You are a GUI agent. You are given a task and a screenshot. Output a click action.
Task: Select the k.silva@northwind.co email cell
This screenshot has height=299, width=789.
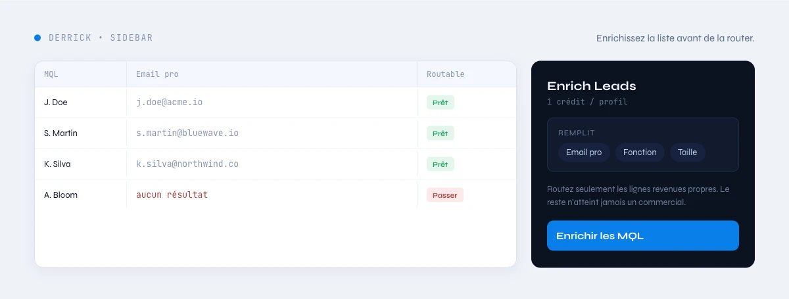pyautogui.click(x=272, y=164)
